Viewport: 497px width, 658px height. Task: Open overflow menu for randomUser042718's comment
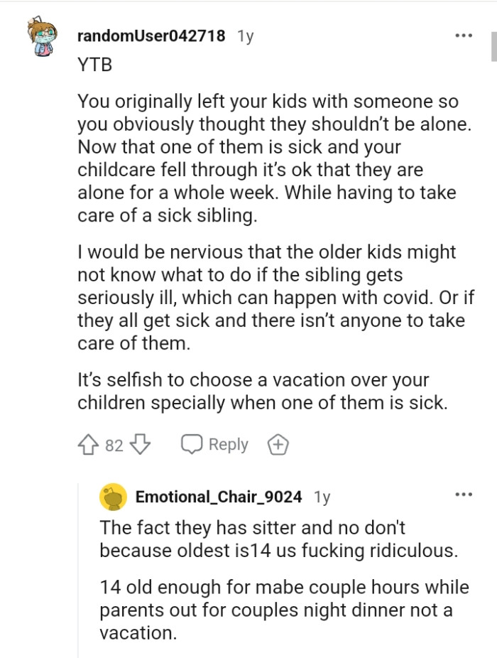click(x=465, y=34)
